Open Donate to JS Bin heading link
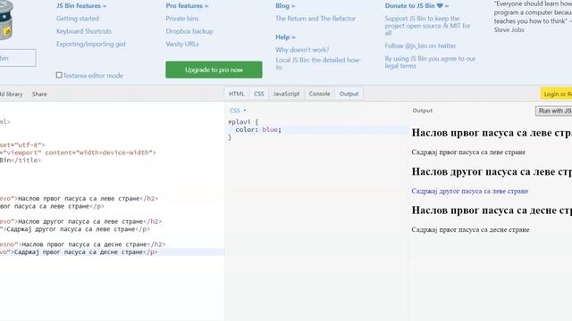Screen dimensions: 572x321 pyautogui.click(x=417, y=6)
